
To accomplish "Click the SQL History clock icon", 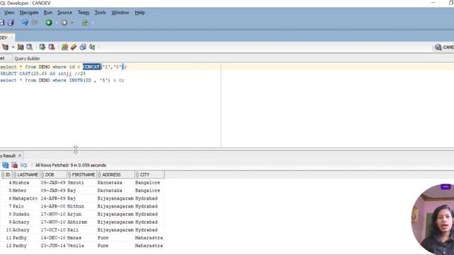I will pyautogui.click(x=83, y=47).
